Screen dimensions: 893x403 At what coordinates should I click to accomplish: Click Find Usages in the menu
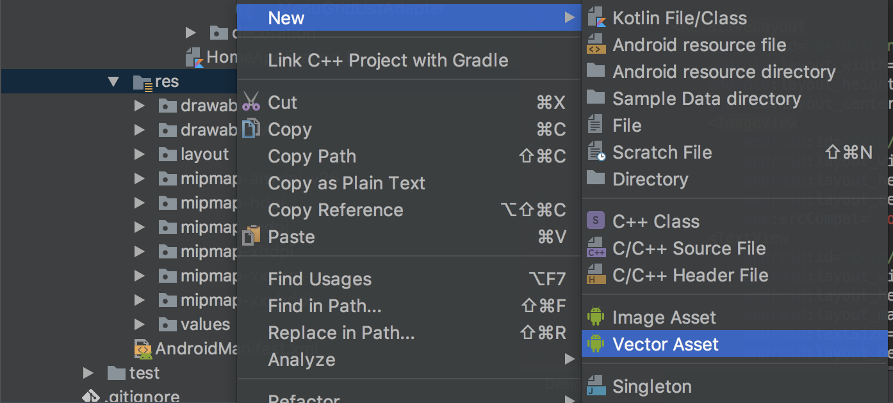click(320, 279)
